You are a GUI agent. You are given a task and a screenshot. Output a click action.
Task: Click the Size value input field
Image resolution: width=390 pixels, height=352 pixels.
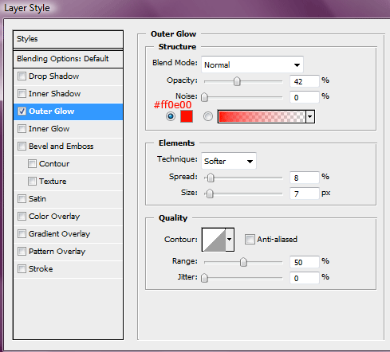pos(305,194)
